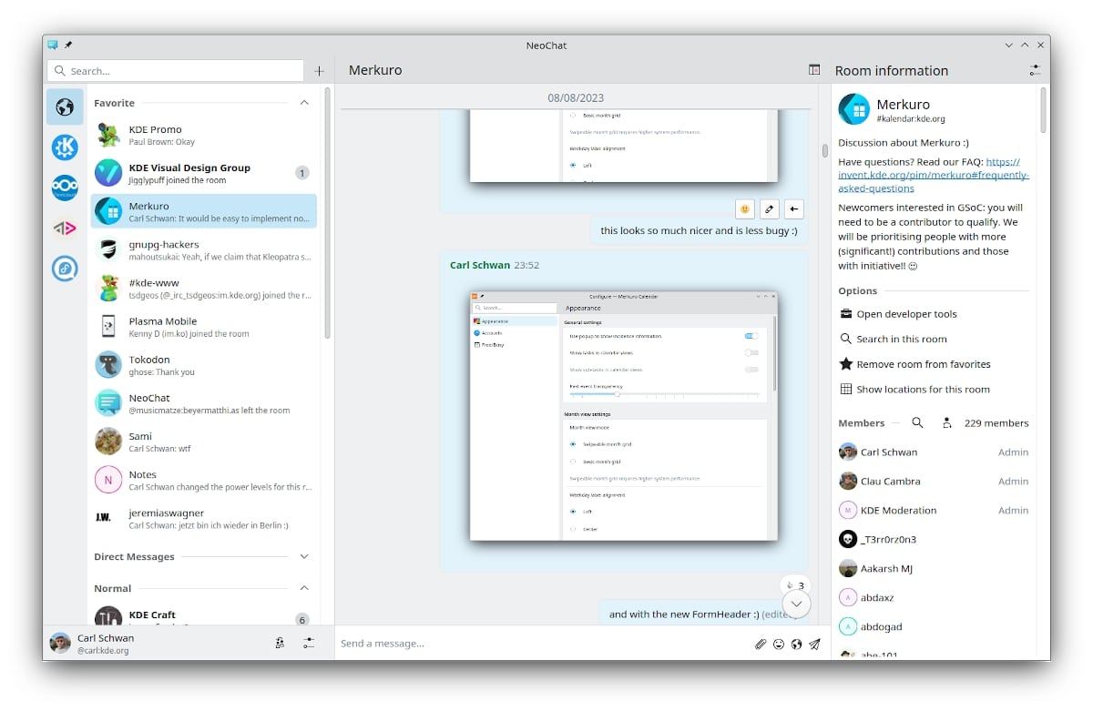Open the KDE Promo room
Image resolution: width=1093 pixels, height=711 pixels.
point(204,135)
